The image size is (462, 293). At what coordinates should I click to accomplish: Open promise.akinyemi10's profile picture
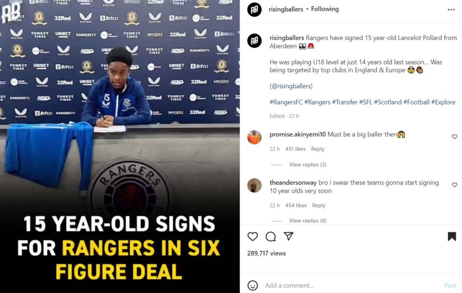254,137
